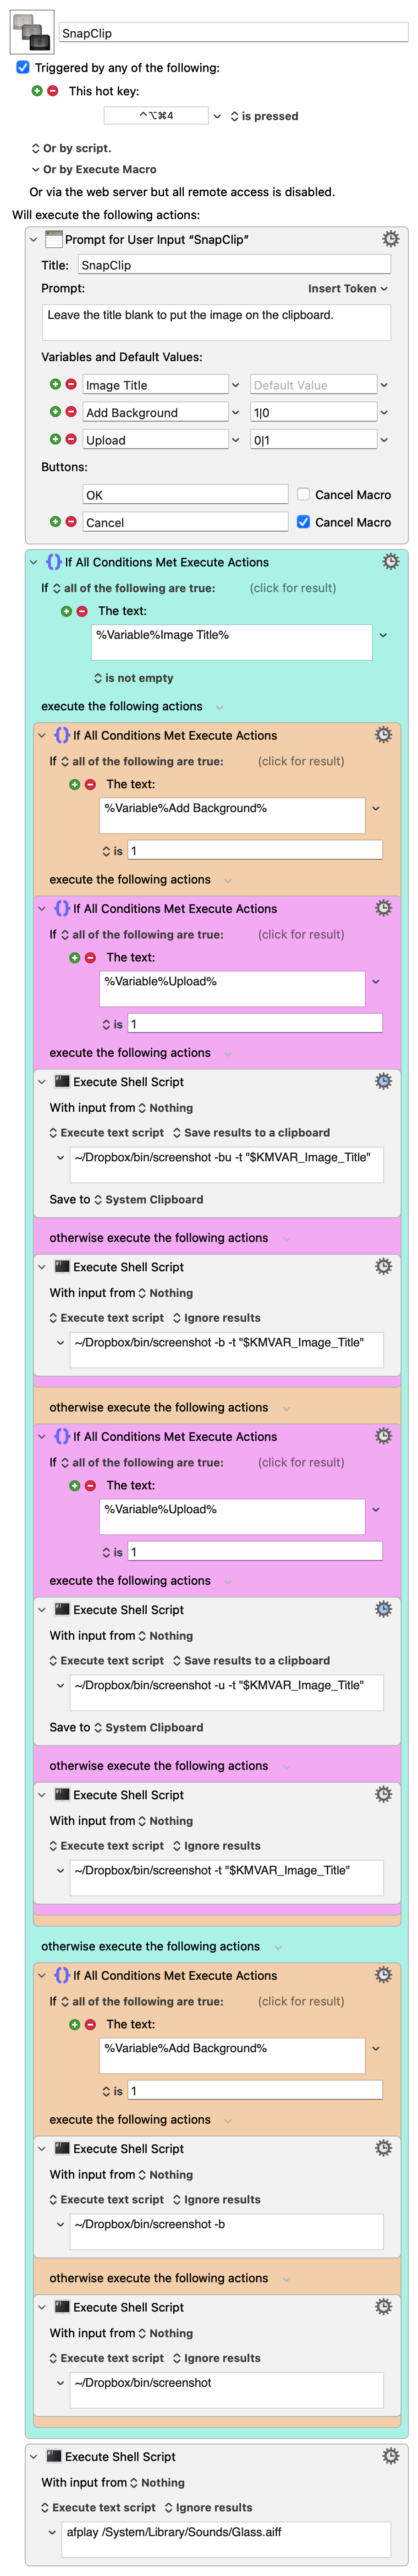Remove the Upload variable with red minus button

coord(71,439)
